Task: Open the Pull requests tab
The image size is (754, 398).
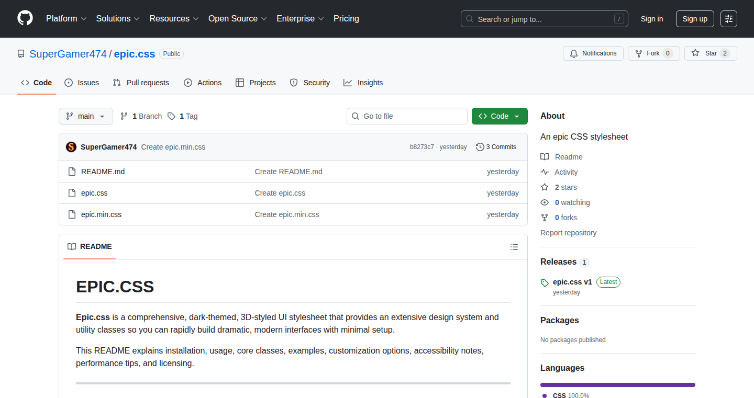Action: pyautogui.click(x=141, y=83)
